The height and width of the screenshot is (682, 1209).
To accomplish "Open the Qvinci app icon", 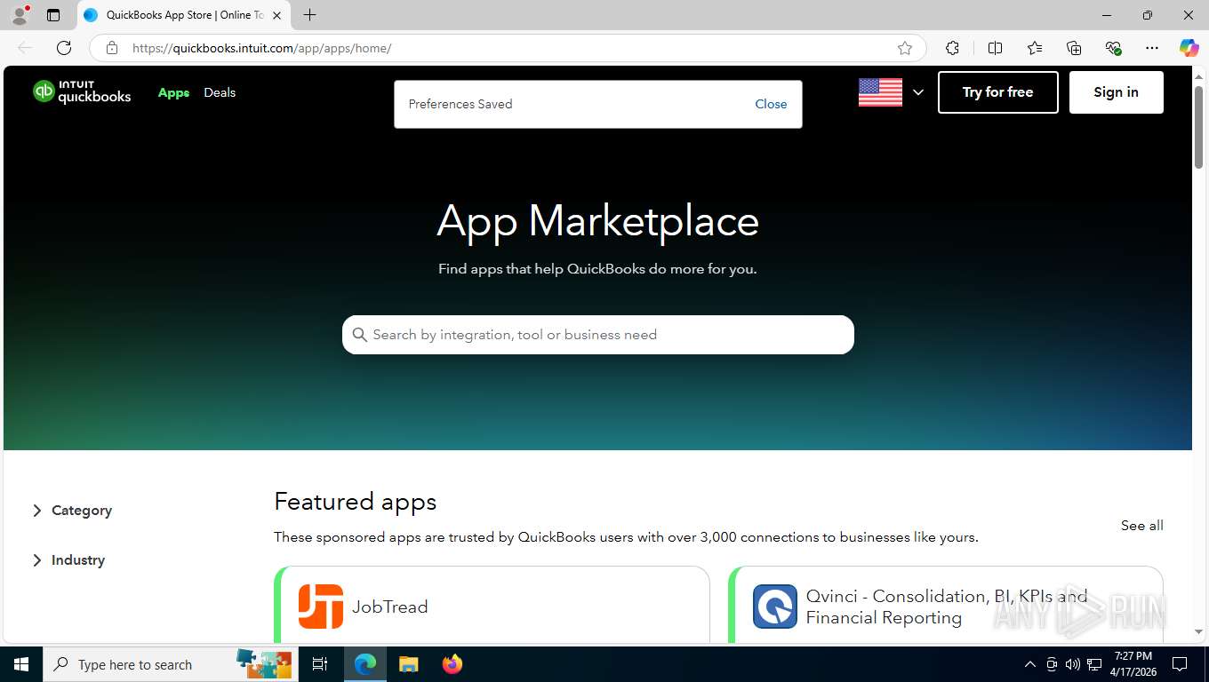I will click(775, 607).
